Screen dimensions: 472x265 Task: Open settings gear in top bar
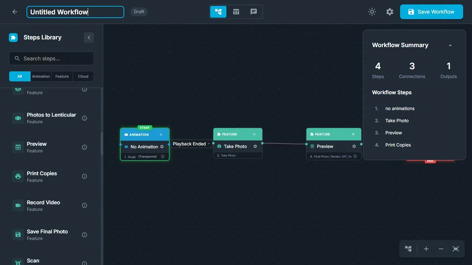click(390, 12)
